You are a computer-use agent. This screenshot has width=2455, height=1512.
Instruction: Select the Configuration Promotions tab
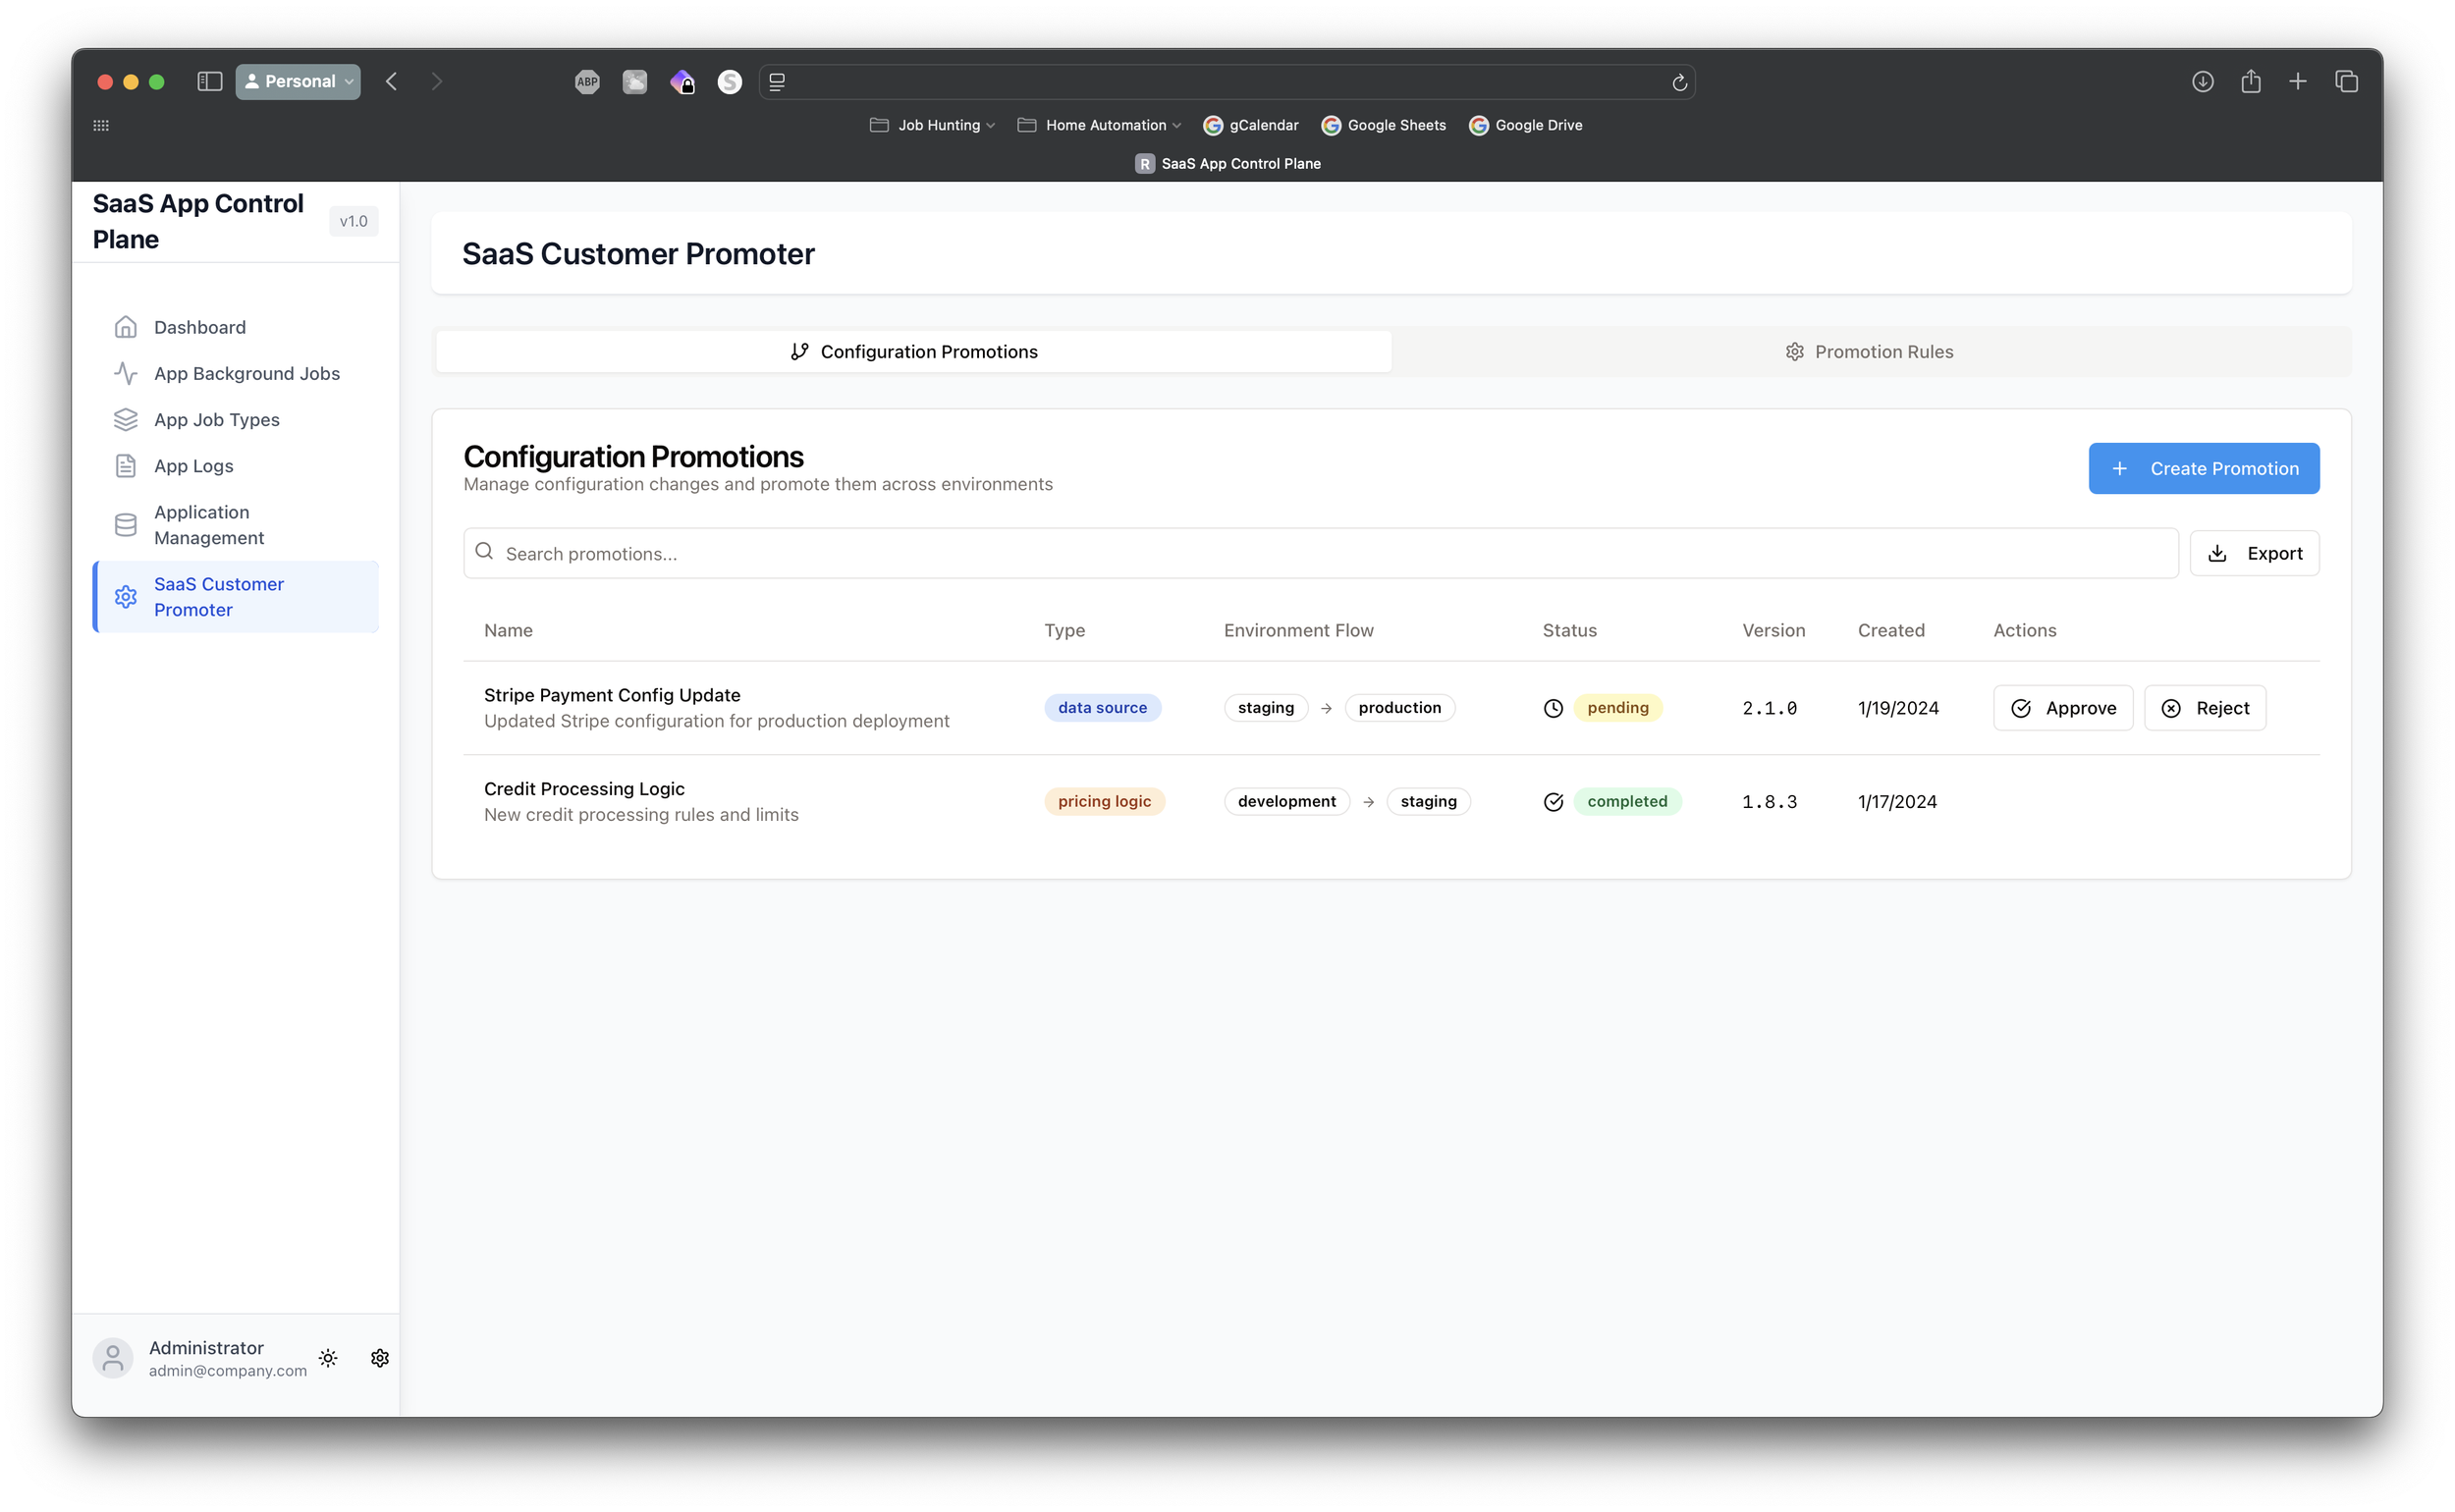(914, 352)
